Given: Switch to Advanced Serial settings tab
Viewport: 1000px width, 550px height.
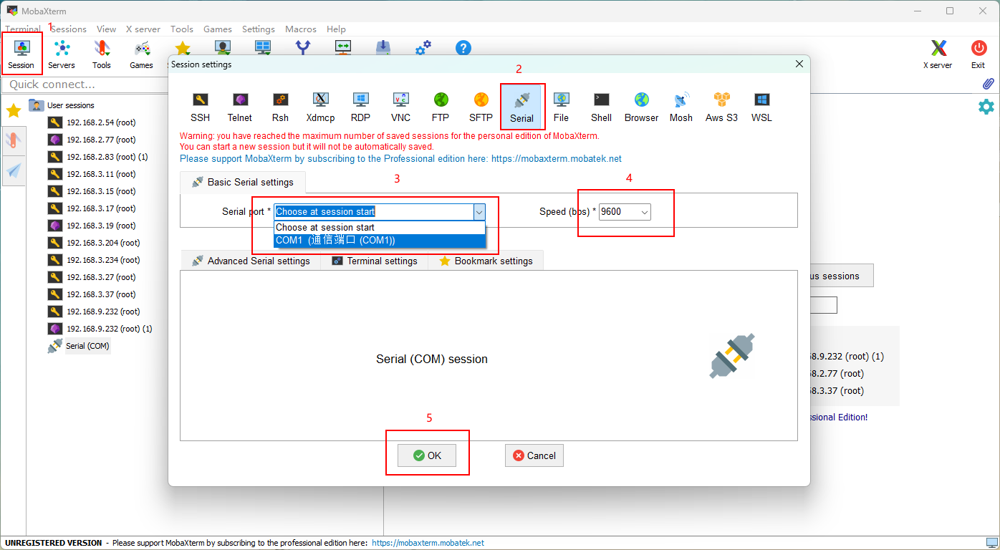Looking at the screenshot, I should click(x=251, y=261).
